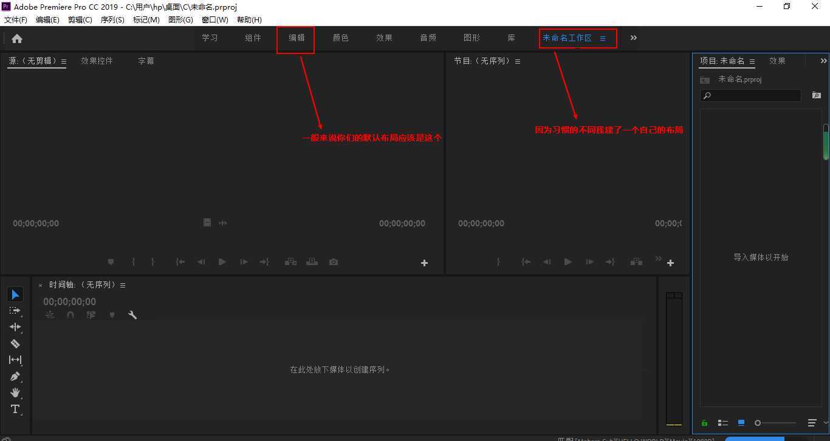Select the Ripple Edit tool
Viewport: 830px width, 441px height.
coord(15,327)
